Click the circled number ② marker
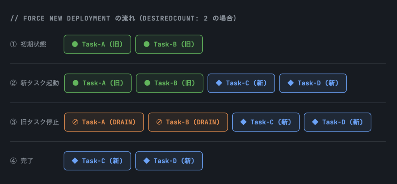The image size is (397, 184). point(13,83)
